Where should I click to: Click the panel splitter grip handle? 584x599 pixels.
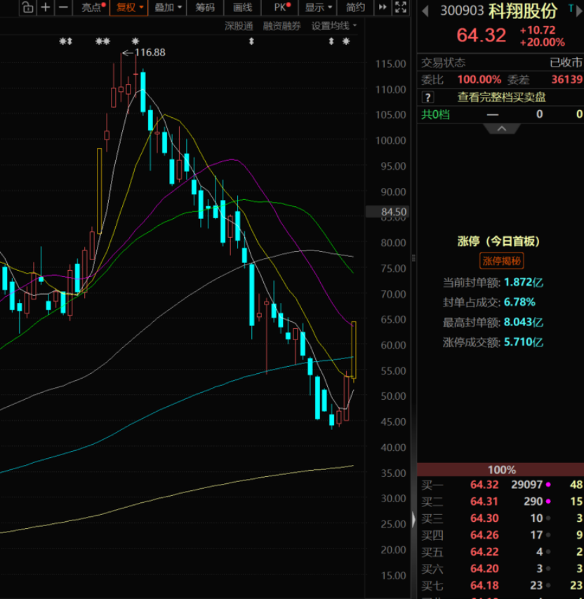click(x=413, y=258)
